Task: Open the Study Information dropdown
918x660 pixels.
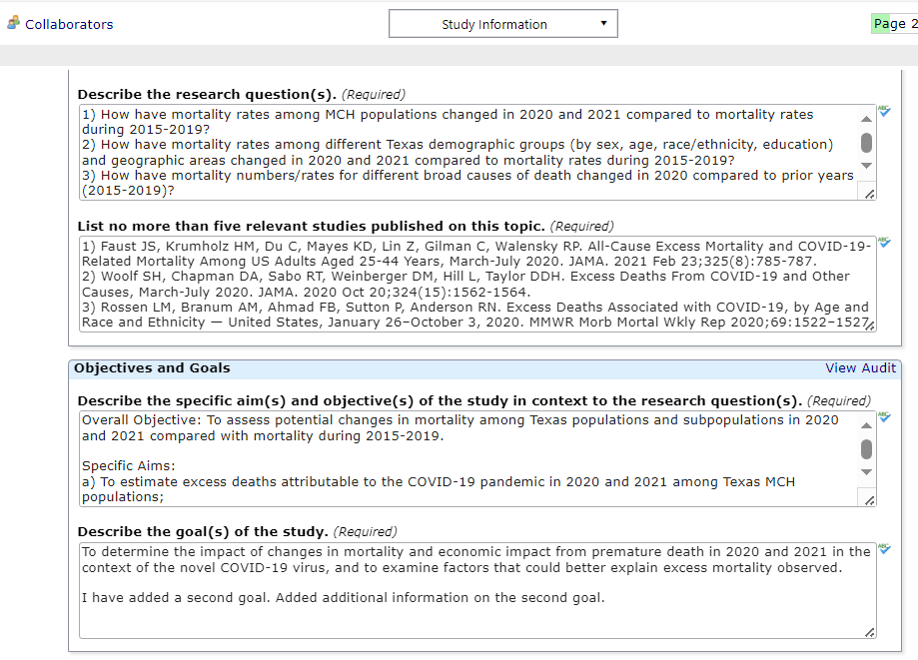Action: click(x=502, y=23)
